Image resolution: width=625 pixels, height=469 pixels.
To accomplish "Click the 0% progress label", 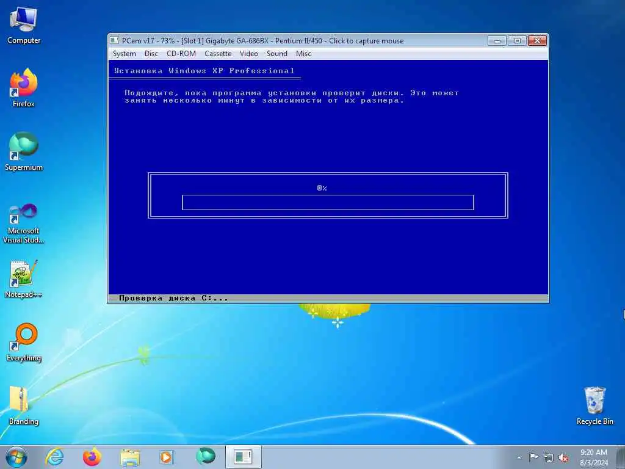I will (322, 188).
